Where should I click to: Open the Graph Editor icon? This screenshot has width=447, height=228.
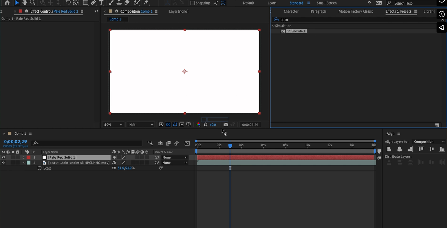click(187, 143)
